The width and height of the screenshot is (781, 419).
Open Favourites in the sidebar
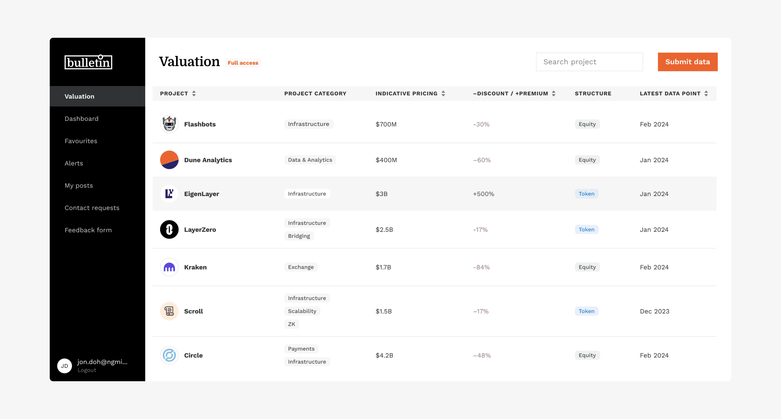coord(81,141)
